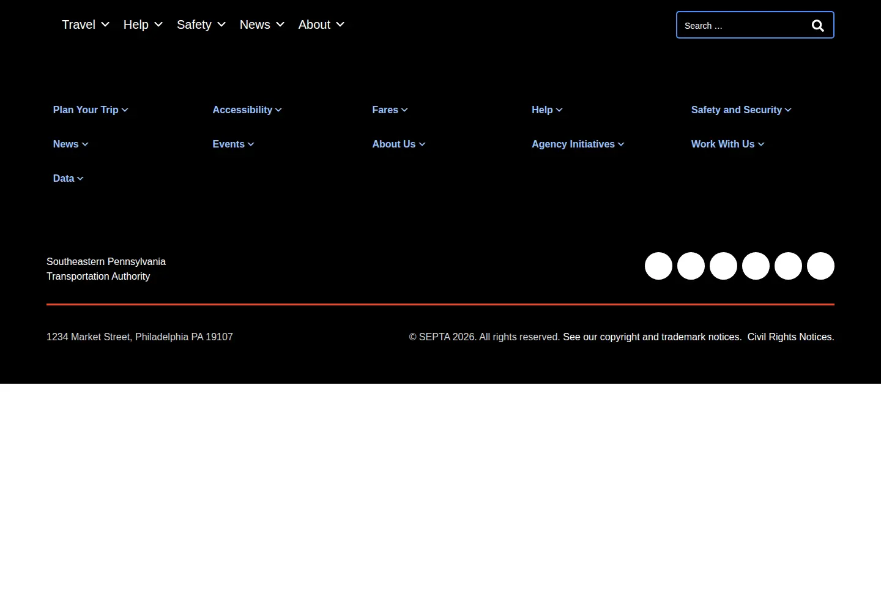Expand the Safety and Security footer section
This screenshot has height=612, width=881.
(742, 110)
